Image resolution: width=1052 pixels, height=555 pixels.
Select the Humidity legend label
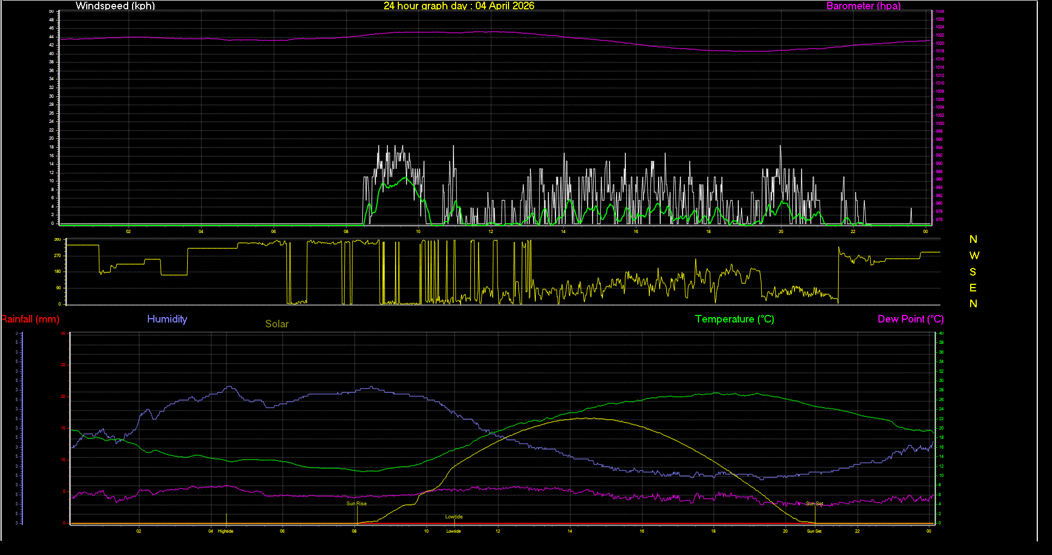click(x=167, y=319)
